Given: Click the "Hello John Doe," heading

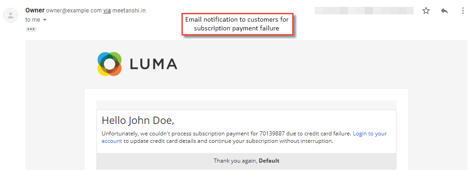Looking at the screenshot, I should point(138,120).
